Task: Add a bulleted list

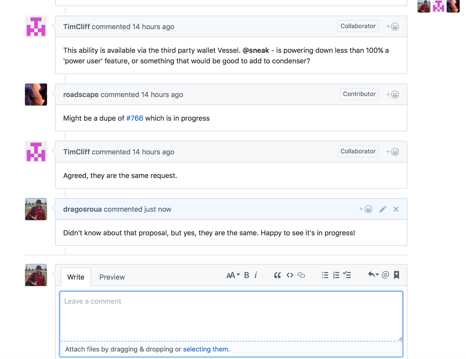Action: click(x=325, y=275)
